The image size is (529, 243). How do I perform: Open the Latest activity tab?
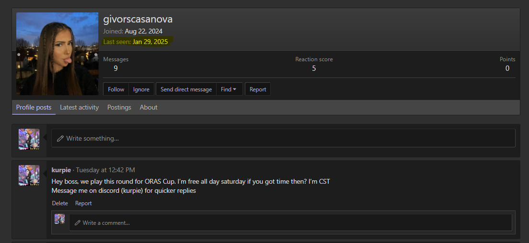pyautogui.click(x=79, y=107)
